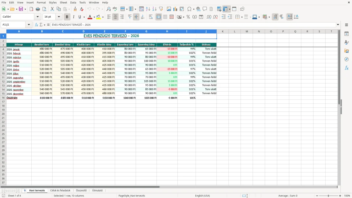Sort ascending
The width and height of the screenshot is (352, 198).
[x=148, y=9]
